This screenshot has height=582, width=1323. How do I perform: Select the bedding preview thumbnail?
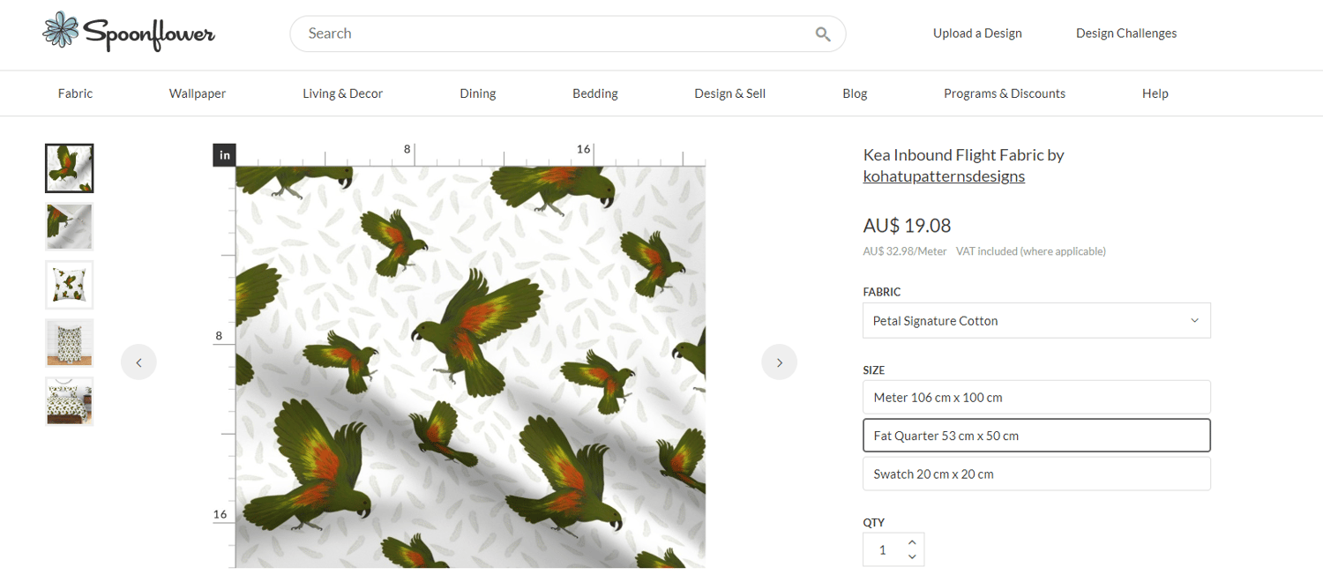pos(70,401)
